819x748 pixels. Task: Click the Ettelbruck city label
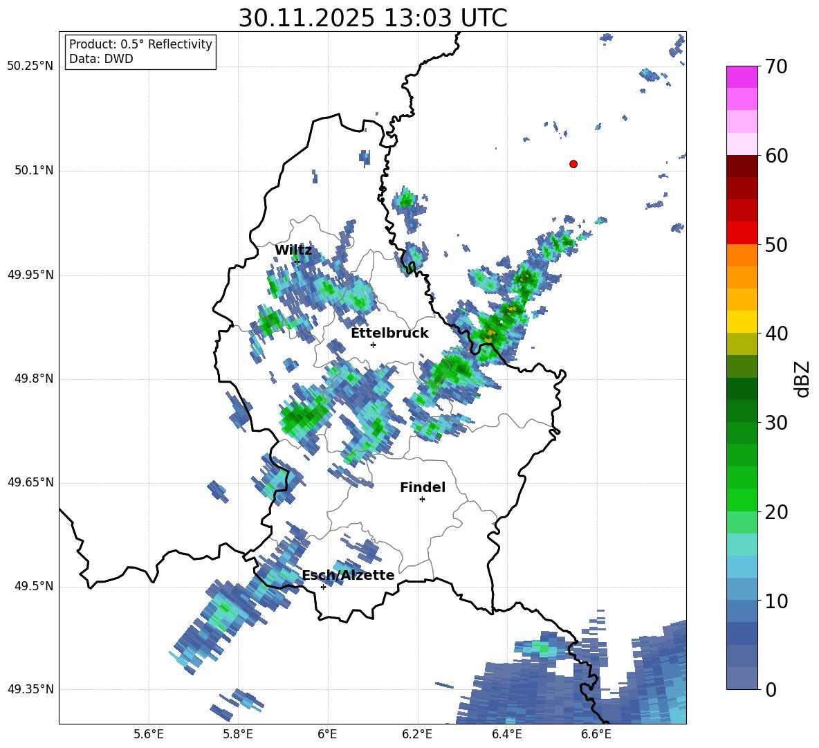pyautogui.click(x=389, y=334)
